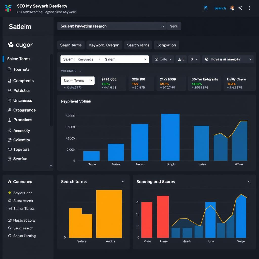The image size is (259, 259).
Task: Click the user avatar in the header
Action: [x=232, y=8]
